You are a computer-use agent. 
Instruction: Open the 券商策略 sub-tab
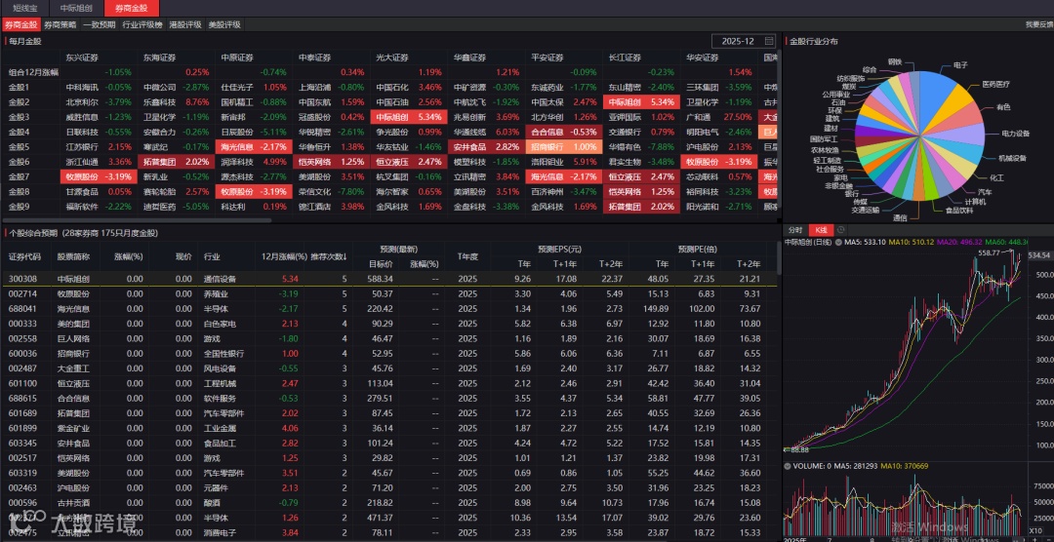pos(61,24)
